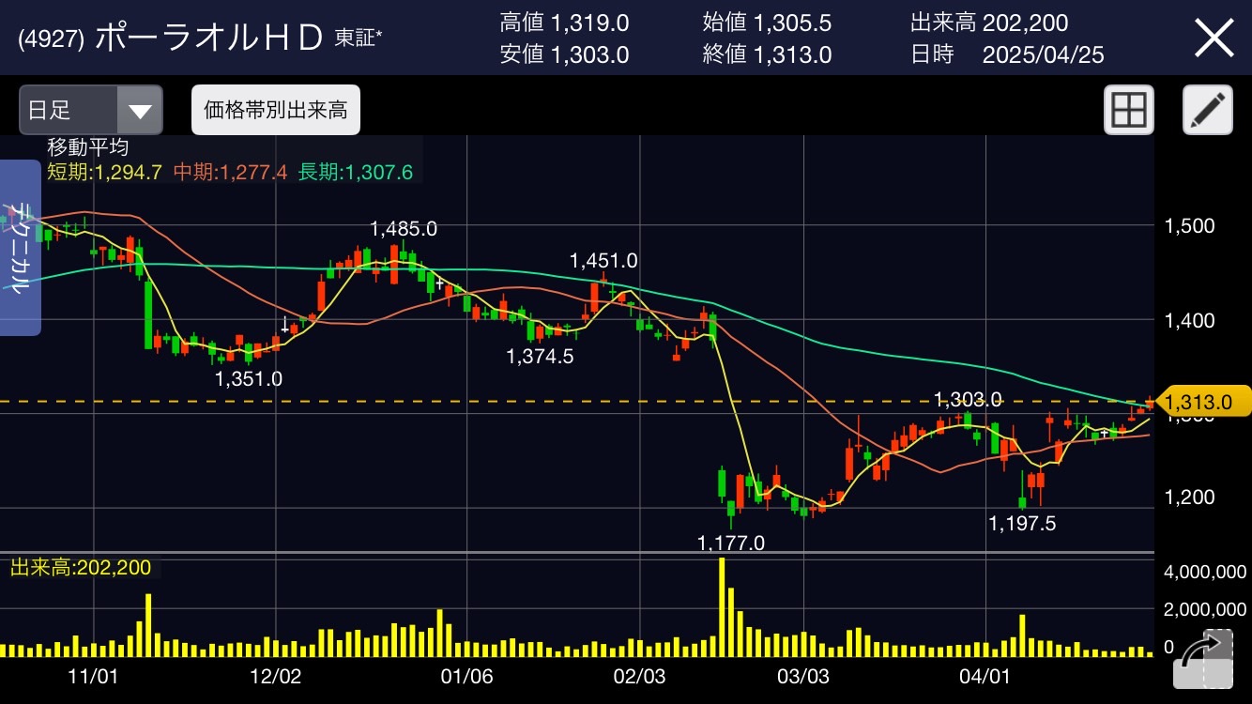Open the テクニカル side tab
This screenshot has width=1252, height=704.
click(x=21, y=248)
